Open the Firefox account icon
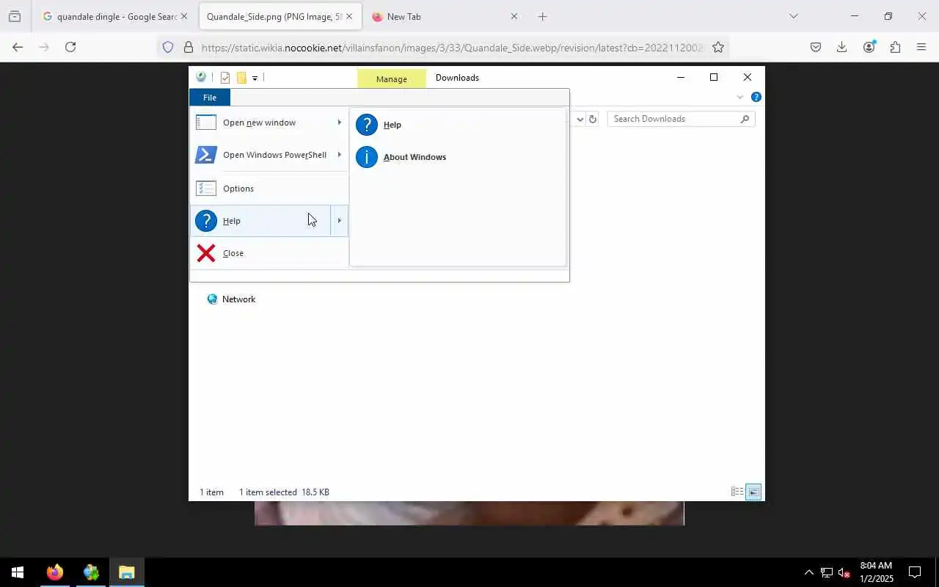Image resolution: width=939 pixels, height=587 pixels. pyautogui.click(x=869, y=47)
